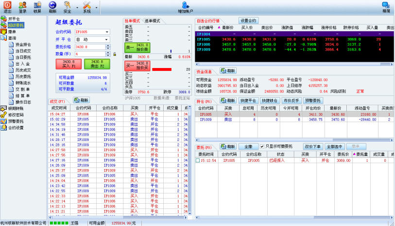The width and height of the screenshot is (395, 226).
Task: Click the lock icon beside quantity field
Action: pyautogui.click(x=115, y=54)
